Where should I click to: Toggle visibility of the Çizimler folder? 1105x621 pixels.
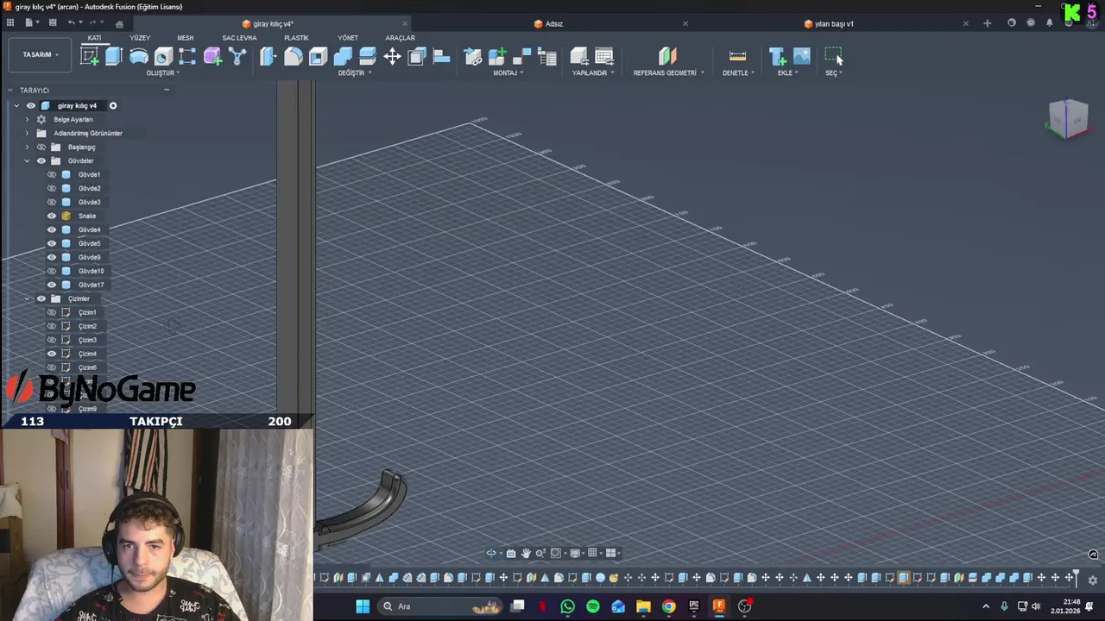pyautogui.click(x=41, y=298)
